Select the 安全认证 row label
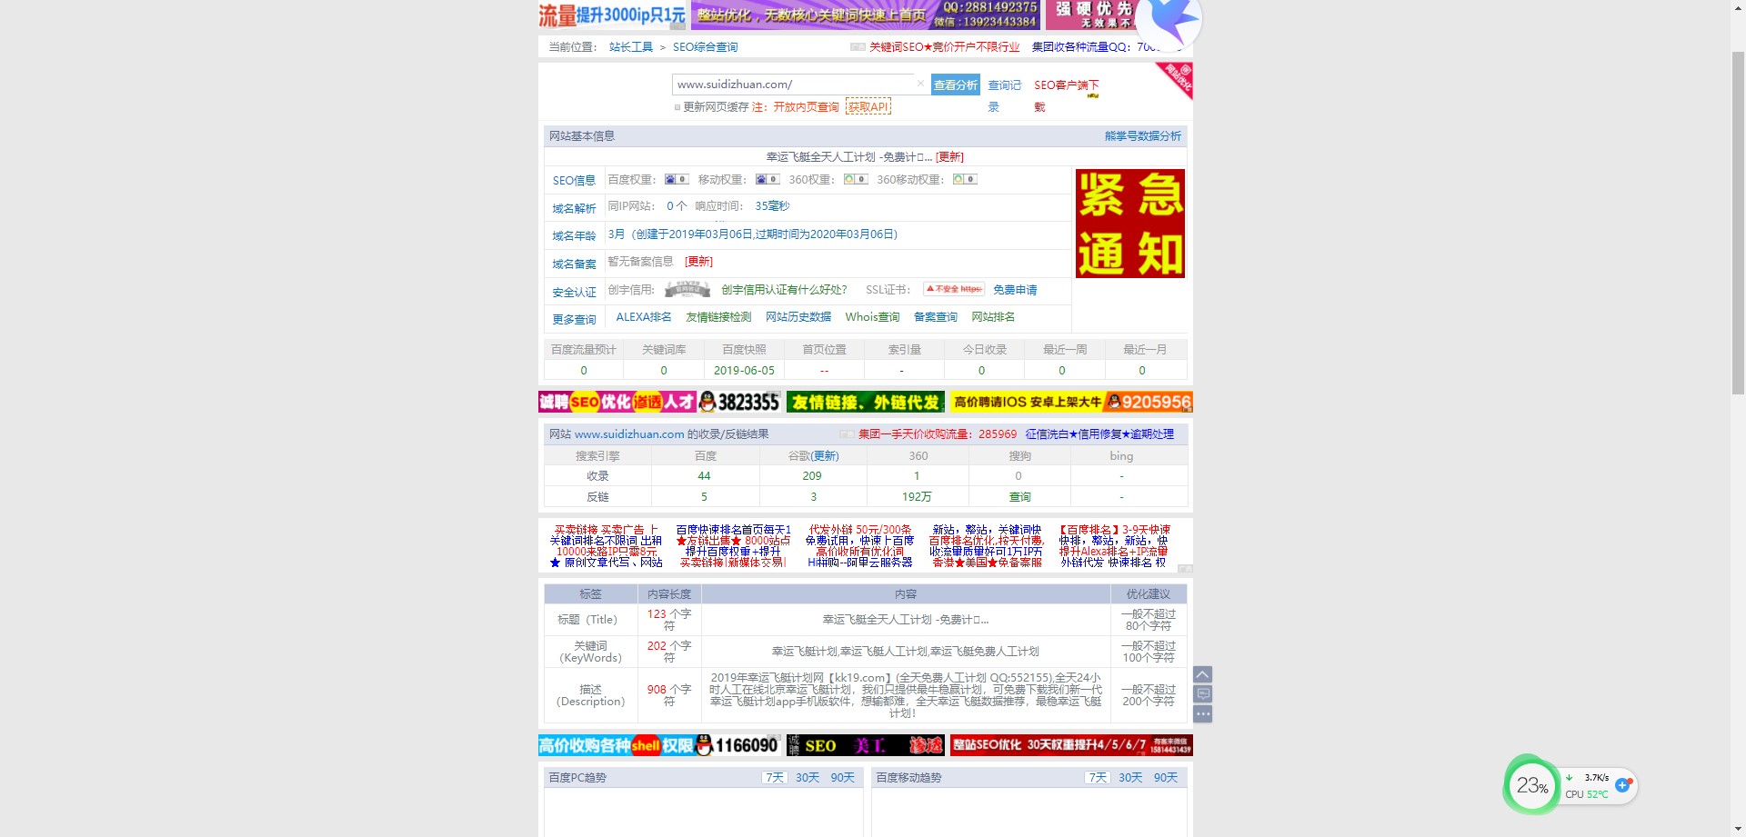This screenshot has width=1746, height=837. pos(574,292)
